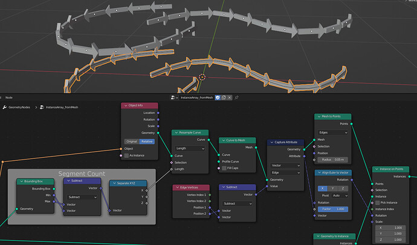Collapse the Edge Vertices node

point(178,187)
